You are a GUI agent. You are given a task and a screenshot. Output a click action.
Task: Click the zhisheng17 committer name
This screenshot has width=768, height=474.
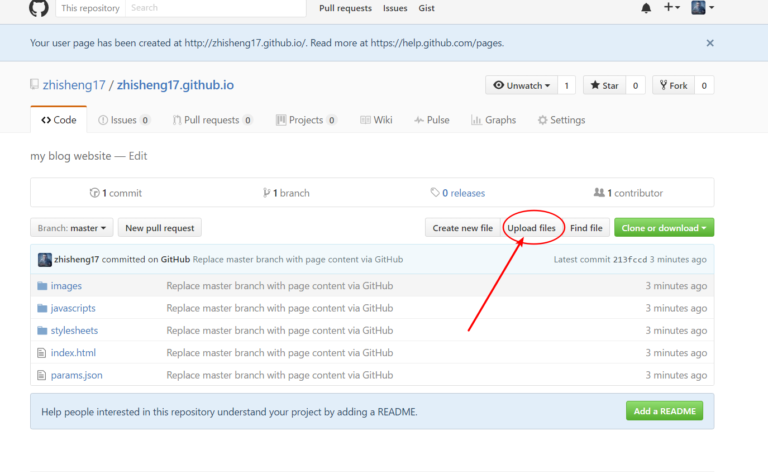(x=77, y=260)
